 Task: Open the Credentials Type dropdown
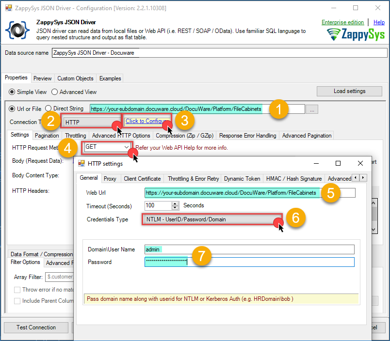[212, 219]
